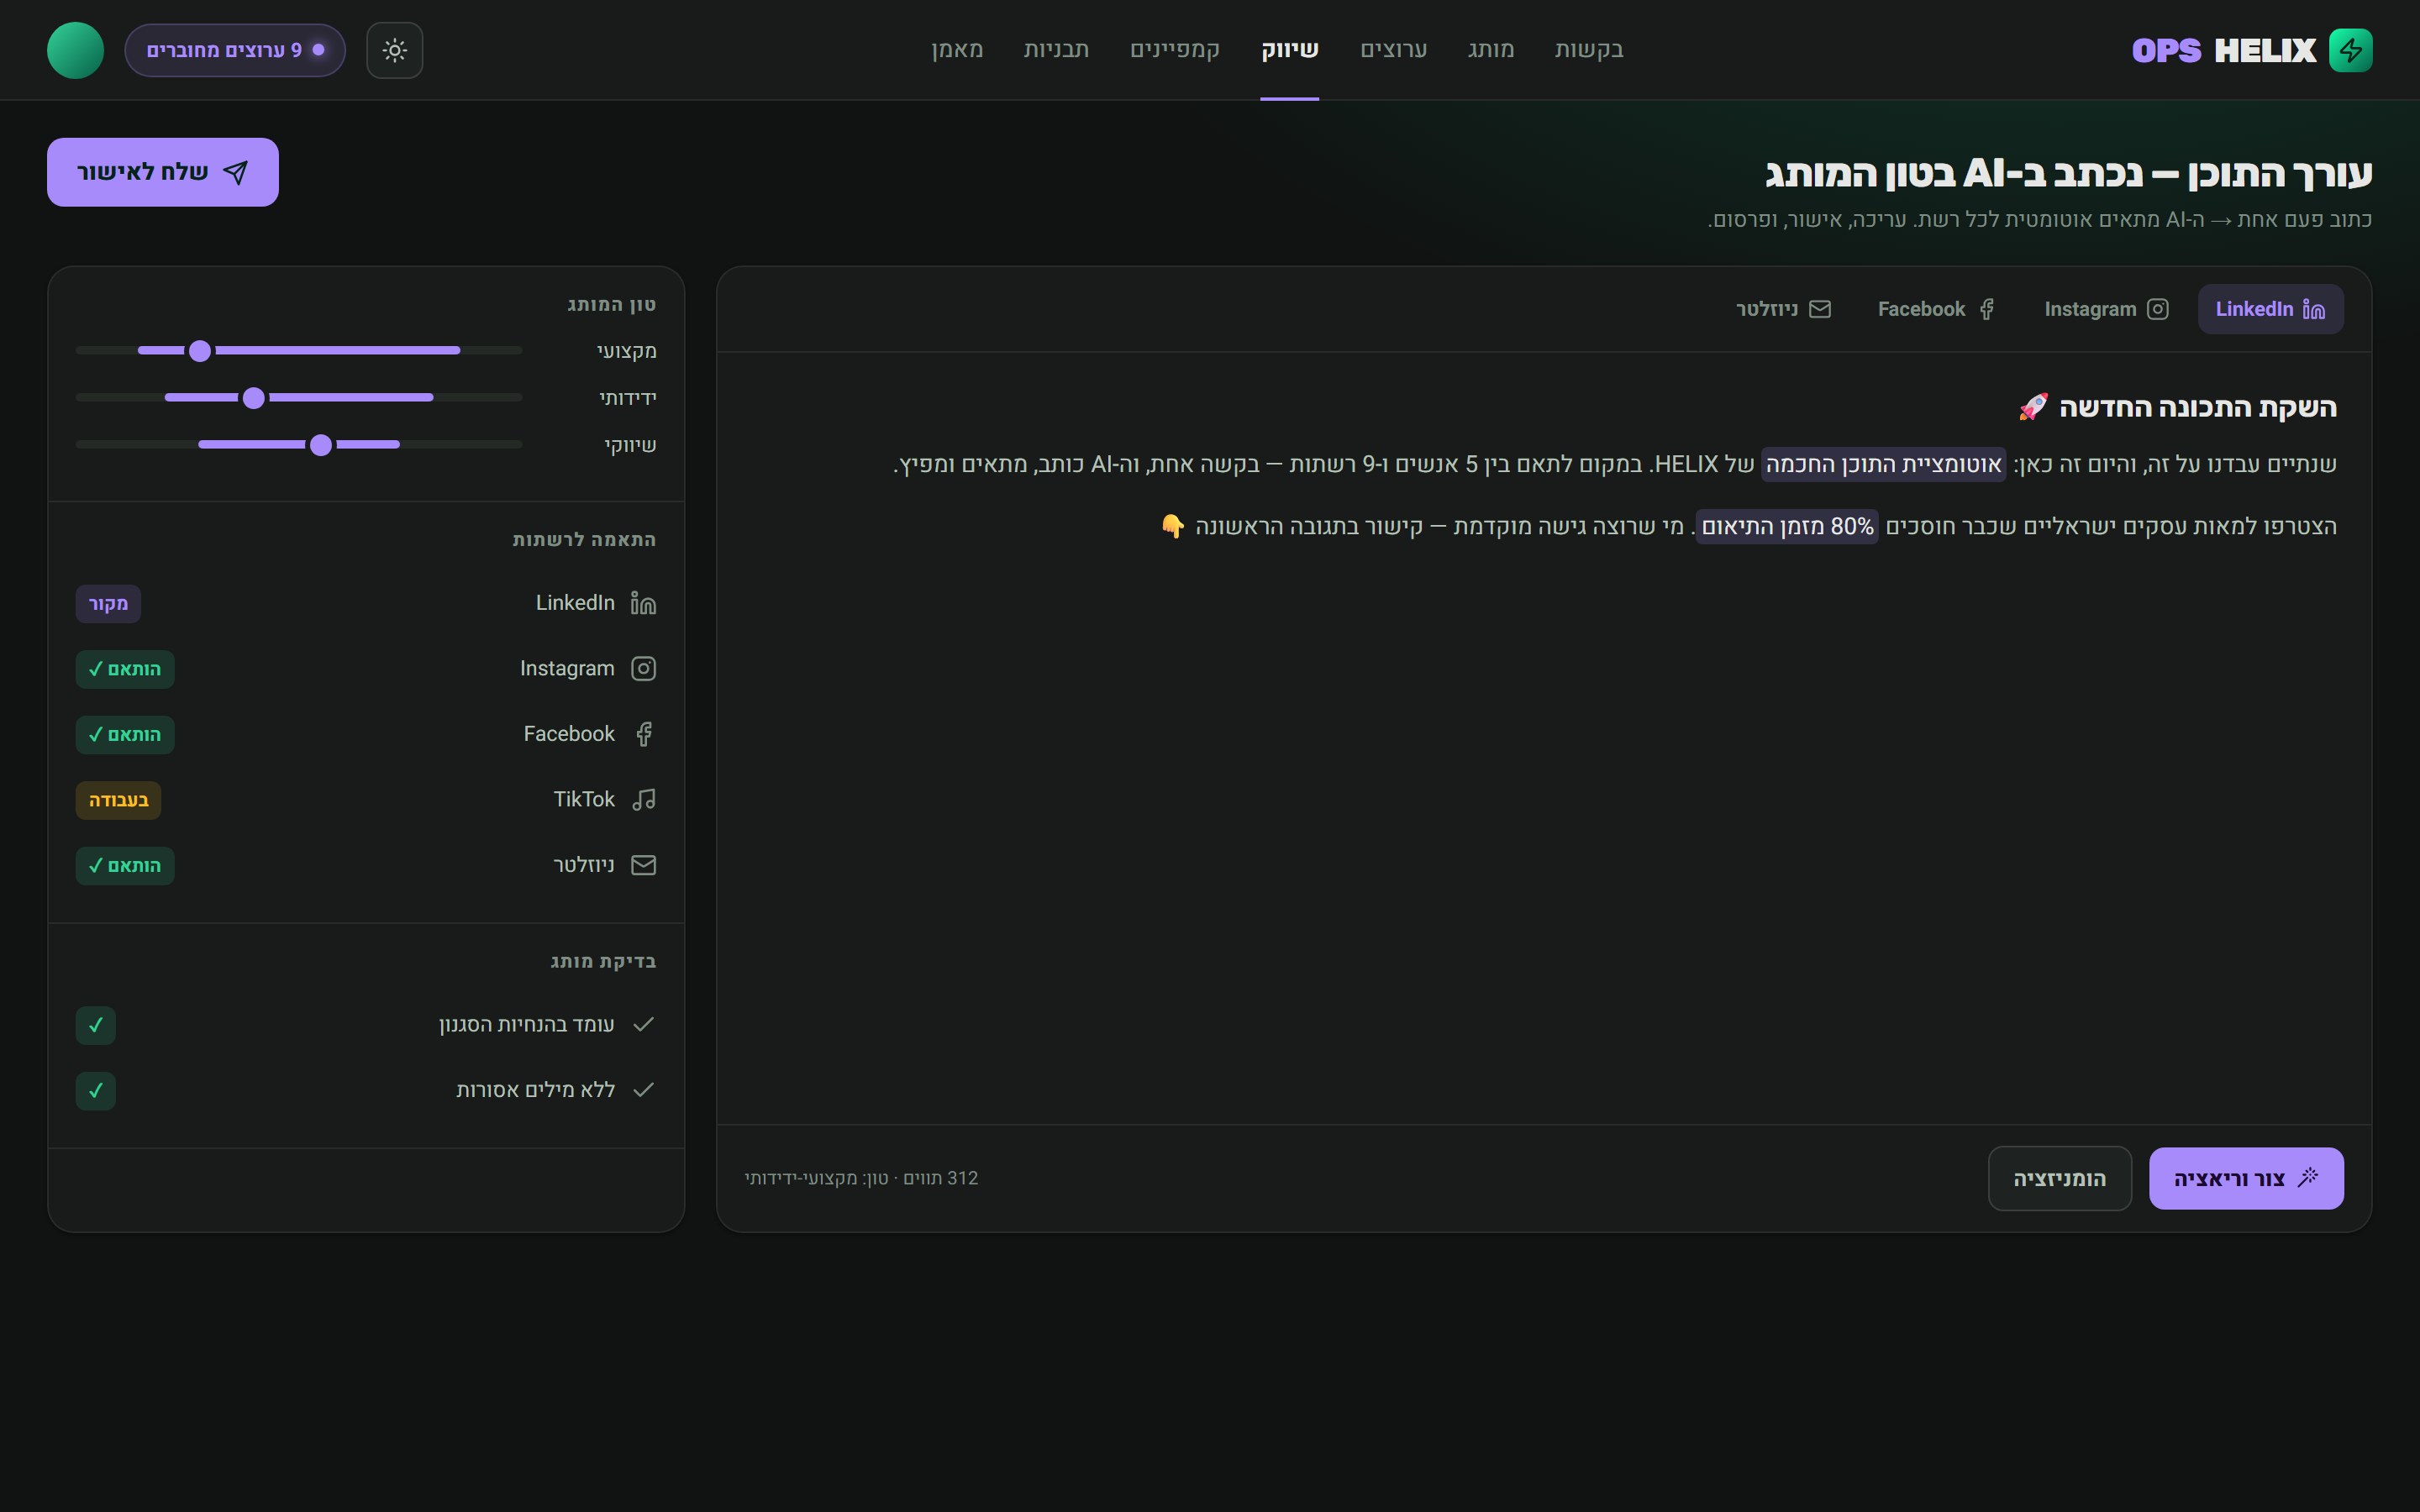Go to the ערוצים navigation tab
The image size is (2420, 1512).
click(1393, 50)
